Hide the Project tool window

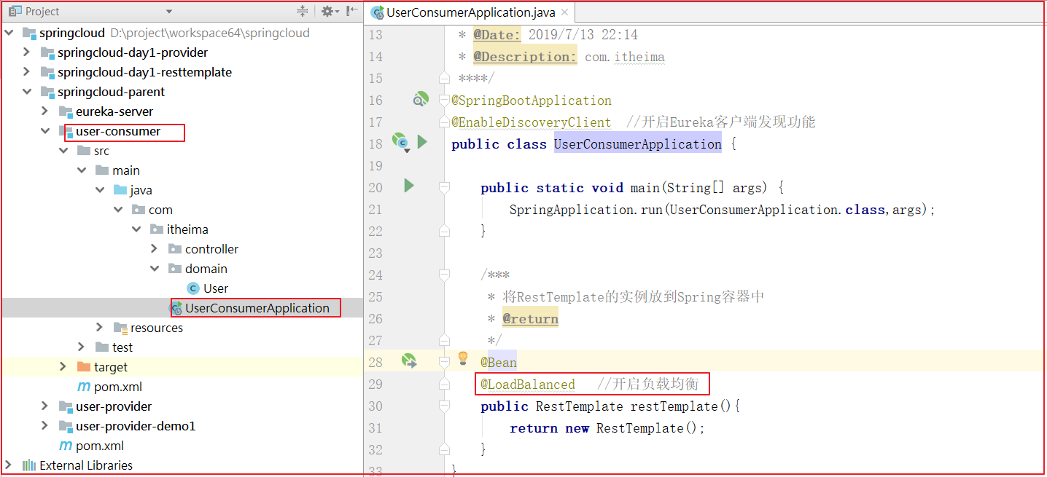(352, 12)
